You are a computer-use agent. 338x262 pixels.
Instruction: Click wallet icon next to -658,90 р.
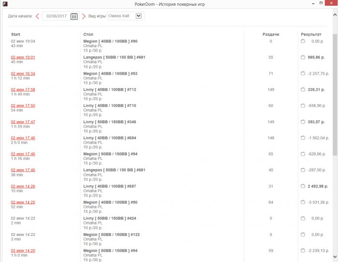click(303, 105)
